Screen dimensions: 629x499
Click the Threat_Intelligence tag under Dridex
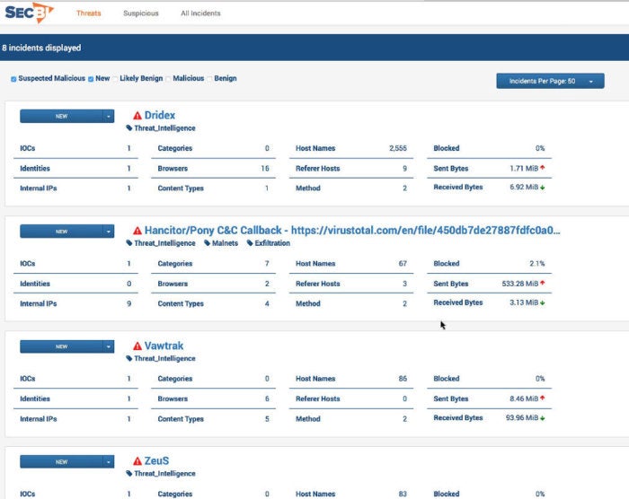click(x=164, y=128)
